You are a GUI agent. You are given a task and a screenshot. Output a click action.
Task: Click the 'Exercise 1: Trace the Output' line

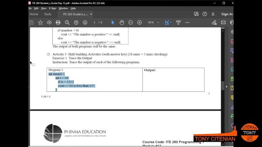pyautogui.click(x=72, y=58)
